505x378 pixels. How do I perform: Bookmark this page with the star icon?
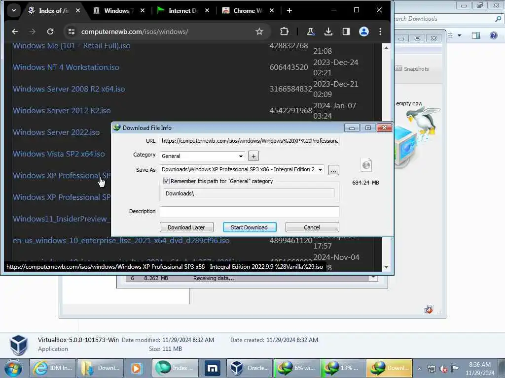pyautogui.click(x=259, y=31)
